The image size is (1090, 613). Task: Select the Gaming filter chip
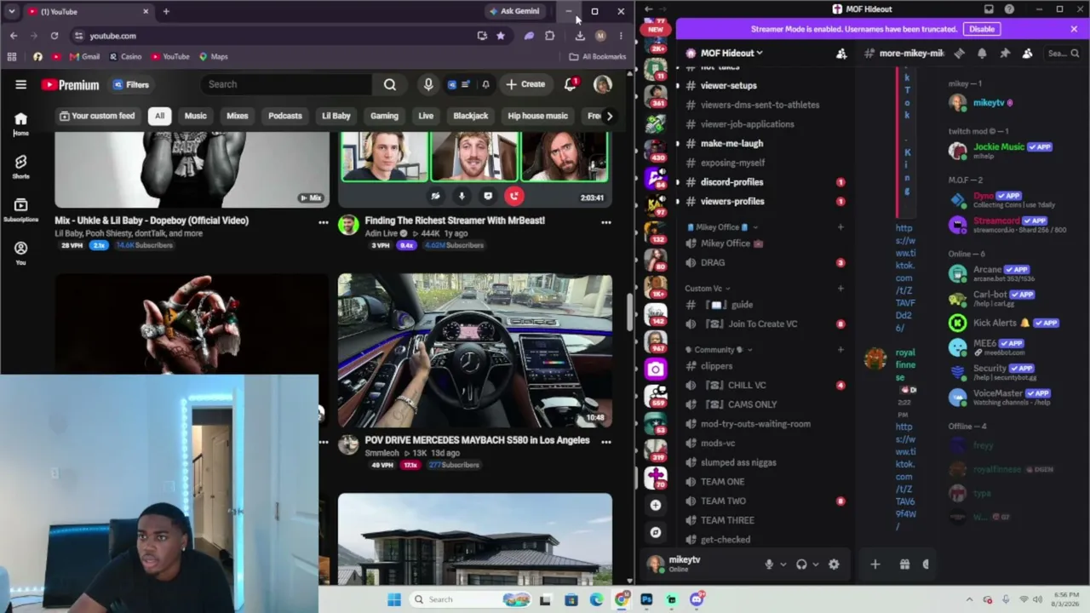coord(384,116)
